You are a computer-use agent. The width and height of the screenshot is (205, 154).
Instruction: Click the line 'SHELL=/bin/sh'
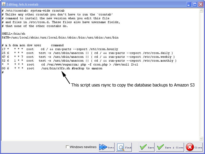point(14,34)
